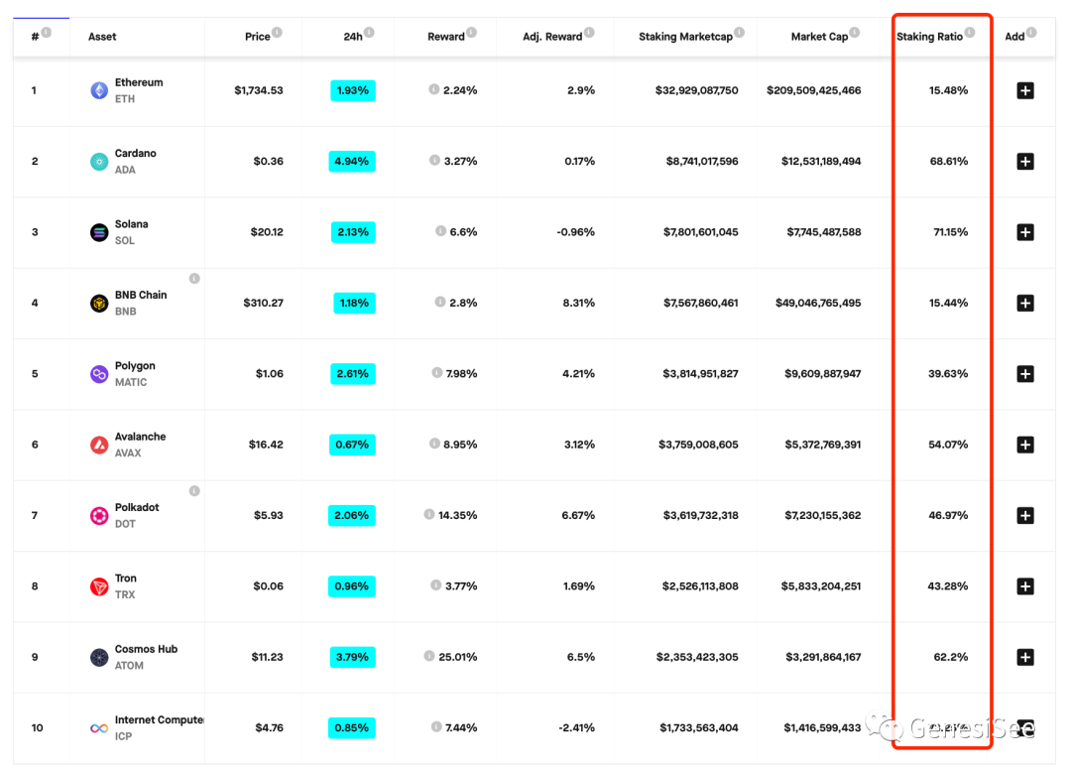Add BNB Chain using its plus icon
1071x773 pixels.
click(1024, 303)
